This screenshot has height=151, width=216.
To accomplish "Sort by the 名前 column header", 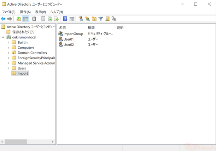I will [x=71, y=28].
